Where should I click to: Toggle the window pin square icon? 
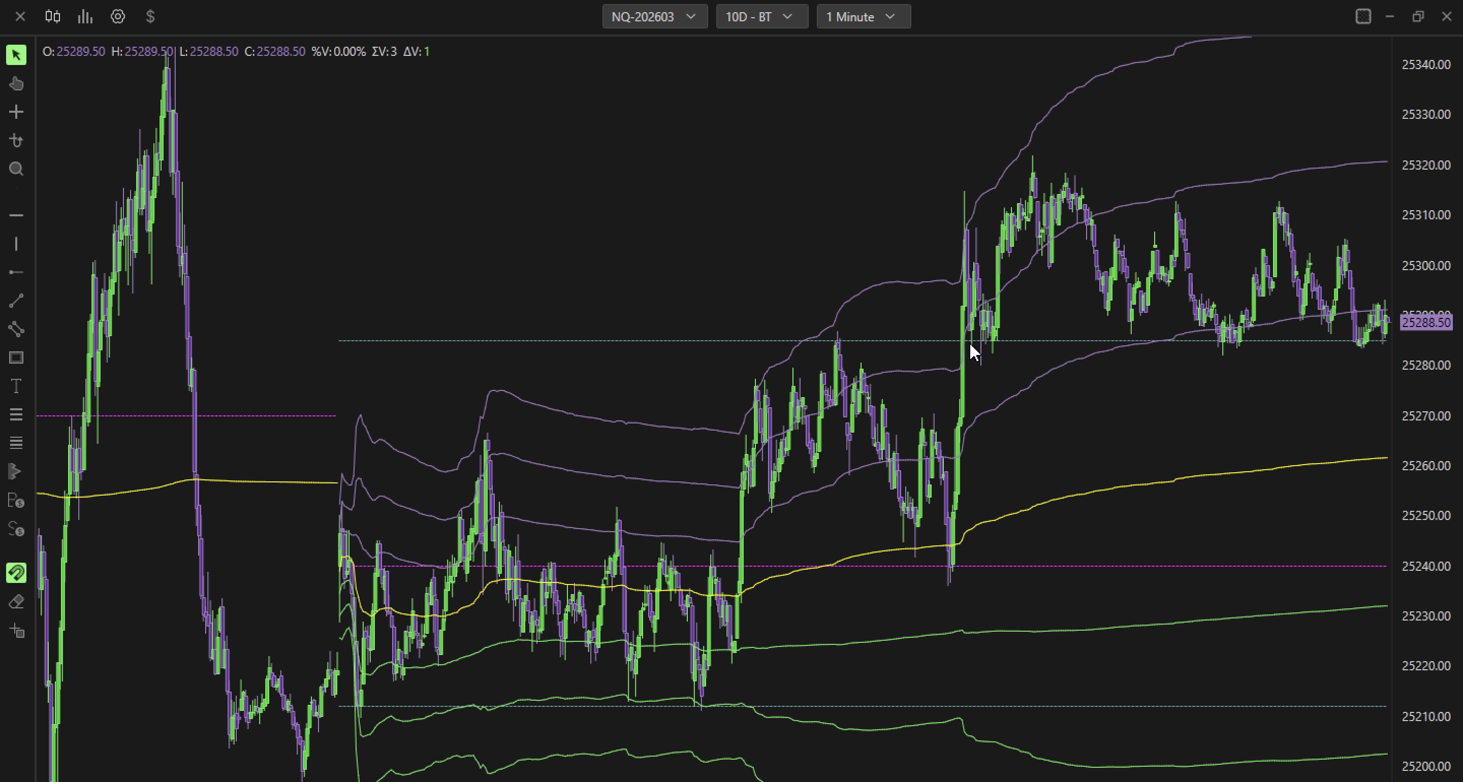[1363, 16]
